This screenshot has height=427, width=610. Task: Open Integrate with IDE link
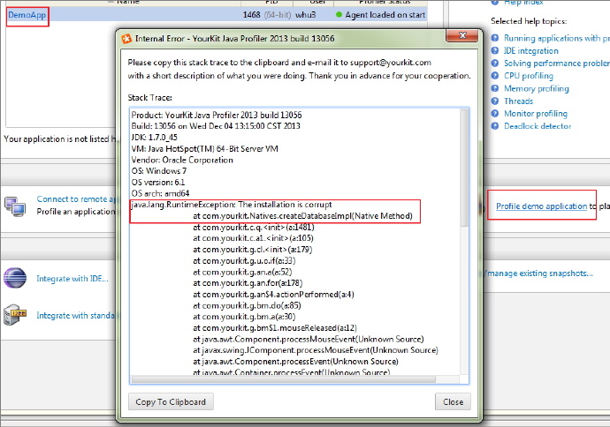click(72, 279)
